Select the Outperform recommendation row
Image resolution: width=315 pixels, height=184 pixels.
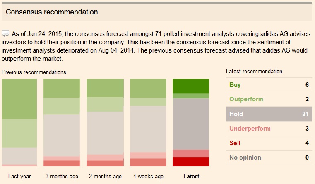click(269, 99)
